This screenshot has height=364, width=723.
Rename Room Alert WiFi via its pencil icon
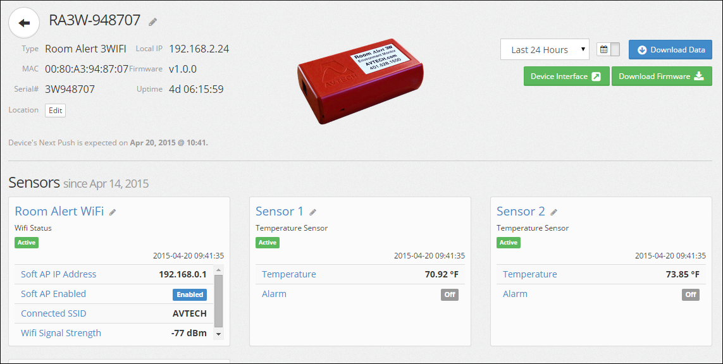point(112,211)
